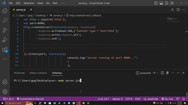
Task: Click the Windows taskbar search box
Action: coord(19,103)
